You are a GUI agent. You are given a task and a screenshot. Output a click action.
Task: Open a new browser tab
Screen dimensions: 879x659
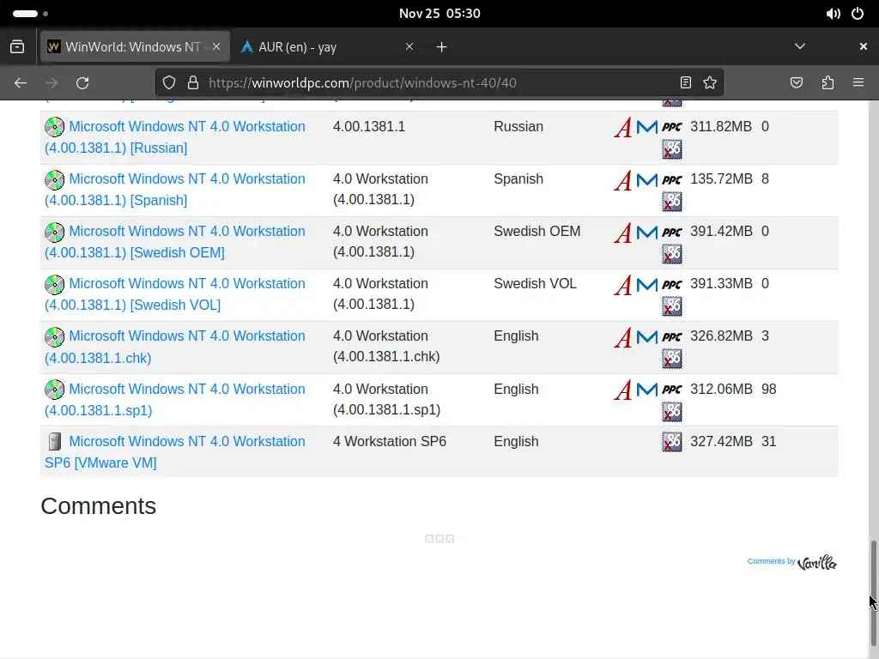[x=442, y=47]
